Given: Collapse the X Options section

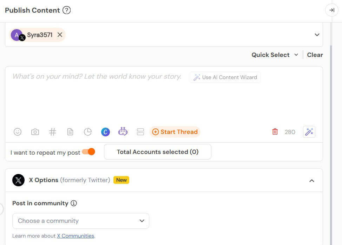Looking at the screenshot, I should click(x=311, y=180).
